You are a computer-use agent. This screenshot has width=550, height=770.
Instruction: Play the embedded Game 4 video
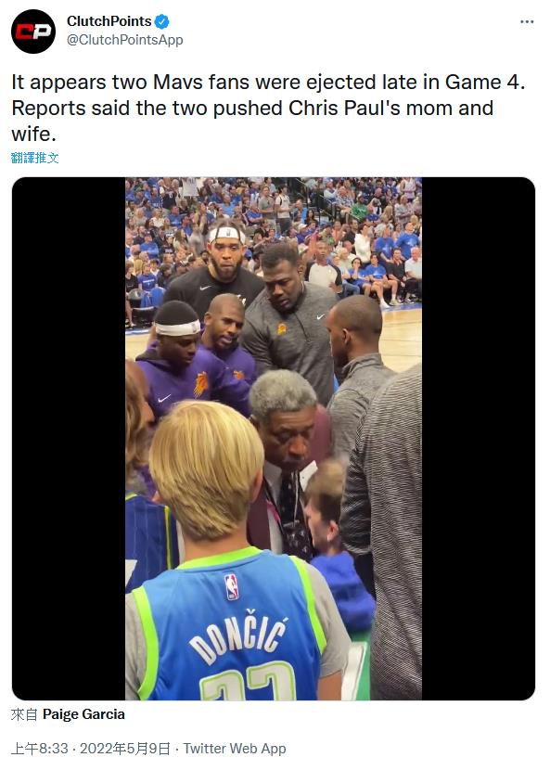tap(274, 439)
